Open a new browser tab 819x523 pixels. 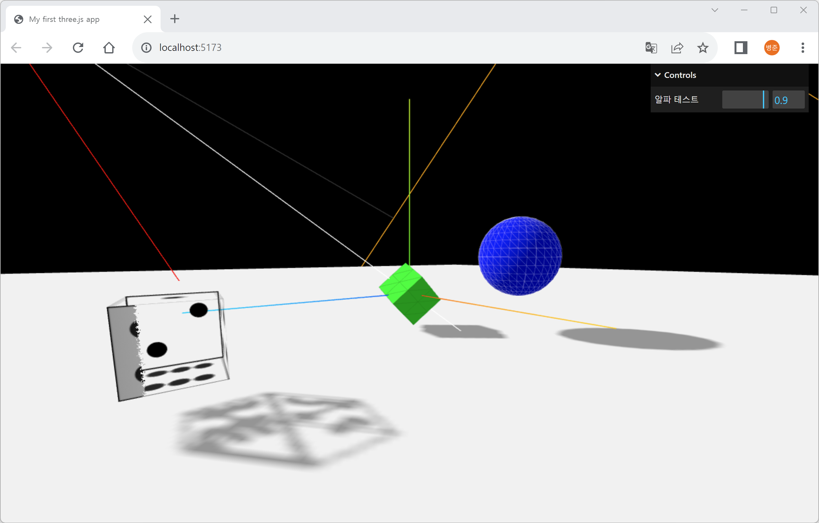tap(174, 19)
